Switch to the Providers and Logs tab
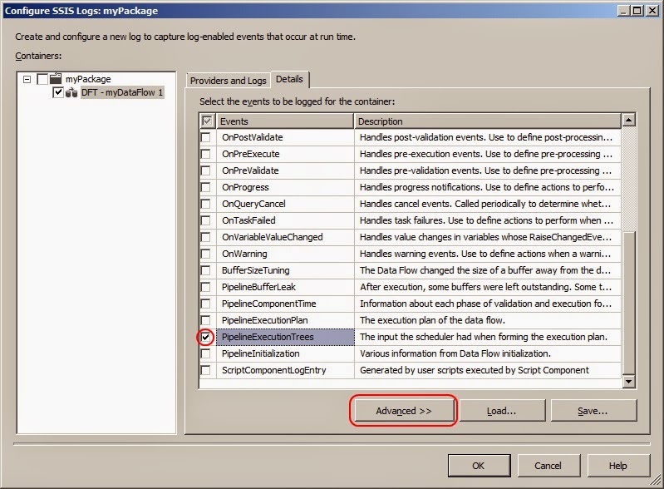664x489 pixels. (x=228, y=81)
